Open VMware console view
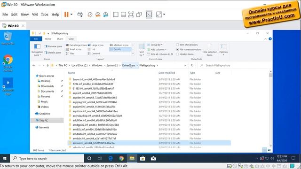This screenshot has width=301, height=169. click(149, 15)
